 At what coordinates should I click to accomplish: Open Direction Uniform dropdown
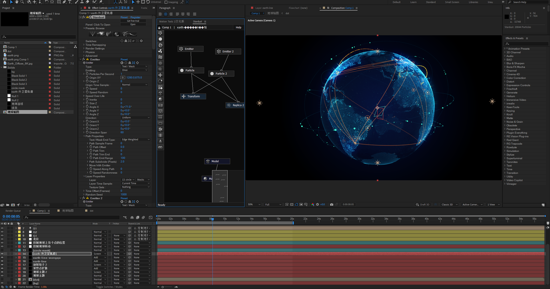(135, 118)
